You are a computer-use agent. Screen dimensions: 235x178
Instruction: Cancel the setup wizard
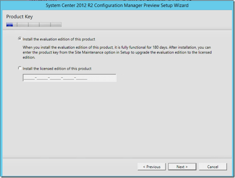pyautogui.click(x=213, y=167)
